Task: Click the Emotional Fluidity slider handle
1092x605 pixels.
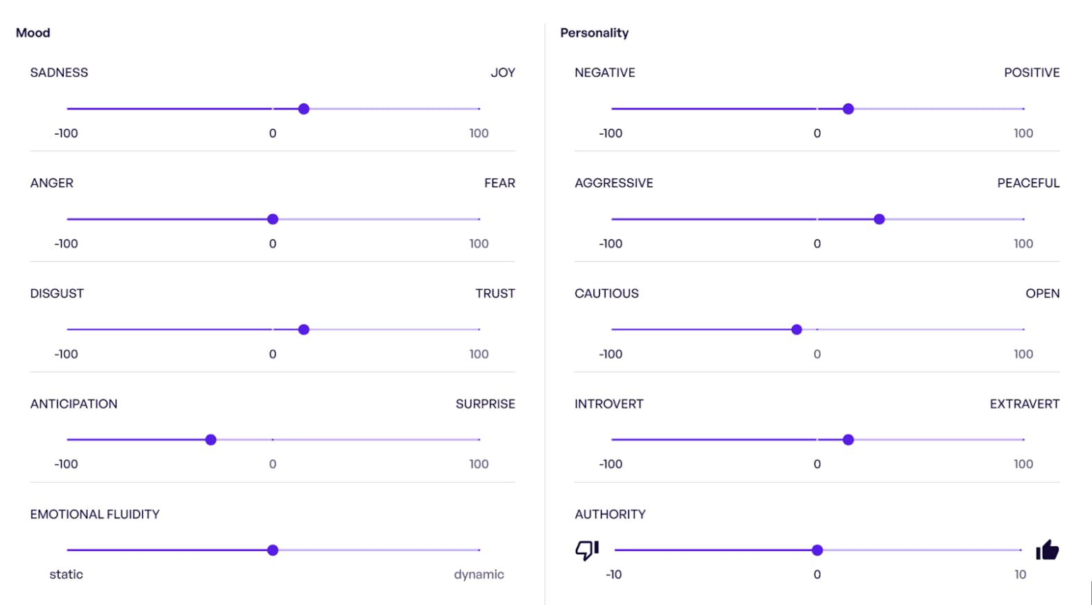Action: coord(273,550)
